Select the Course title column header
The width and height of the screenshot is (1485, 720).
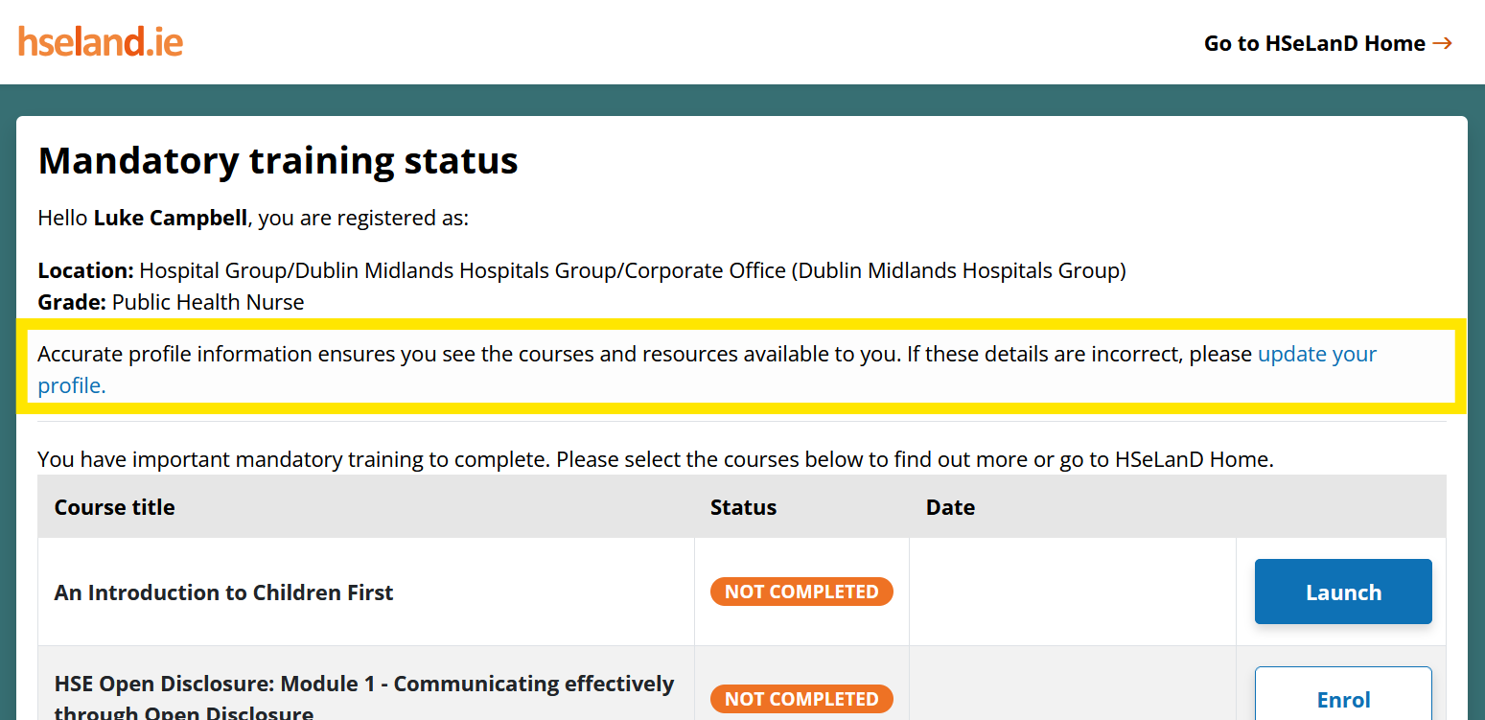click(x=114, y=507)
